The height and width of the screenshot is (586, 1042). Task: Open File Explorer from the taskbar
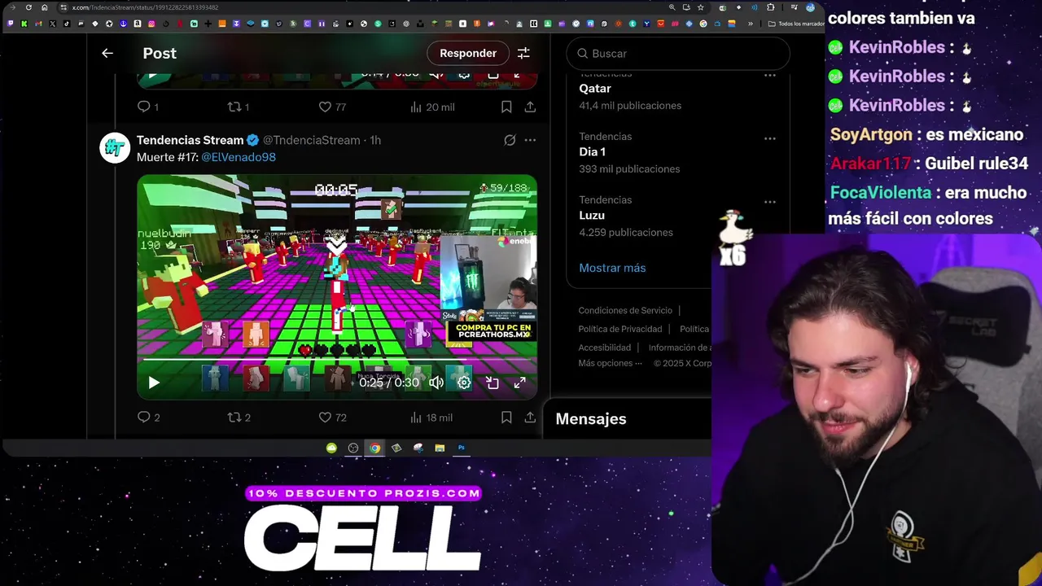[440, 448]
